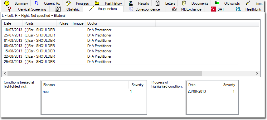This screenshot has width=267, height=120.
Task: Click the left arrow of horizontal scrollbar
Action: click(x=5, y=73)
